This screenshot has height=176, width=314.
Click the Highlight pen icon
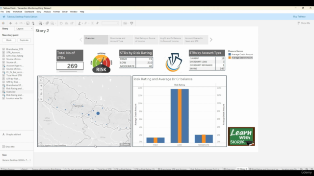pyautogui.click(x=79, y=23)
